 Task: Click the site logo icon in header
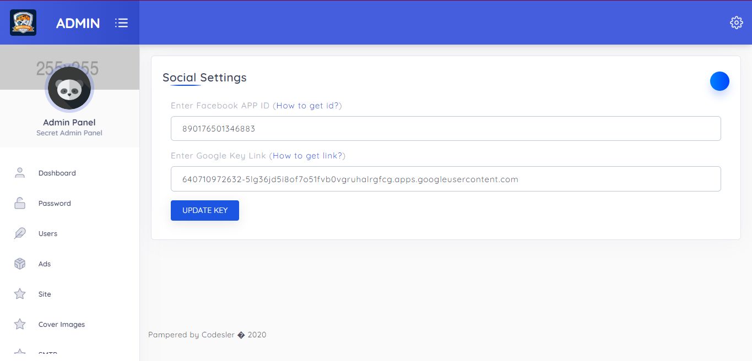(23, 23)
